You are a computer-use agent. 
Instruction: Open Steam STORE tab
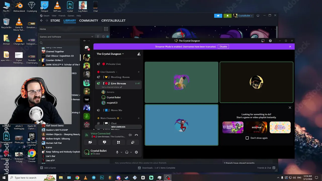tap(55, 21)
